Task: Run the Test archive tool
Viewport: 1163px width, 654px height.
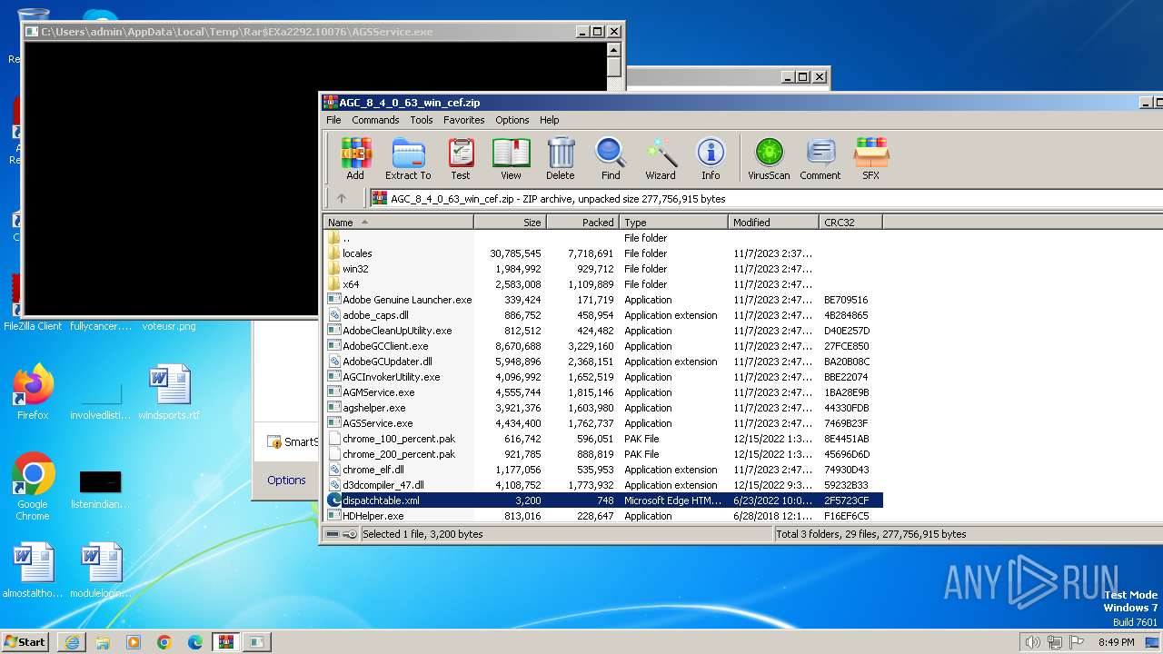Action: (461, 159)
